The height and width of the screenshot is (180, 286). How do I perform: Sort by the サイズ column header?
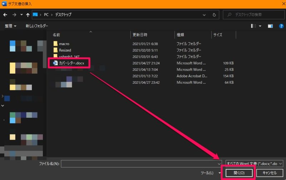tap(218, 35)
